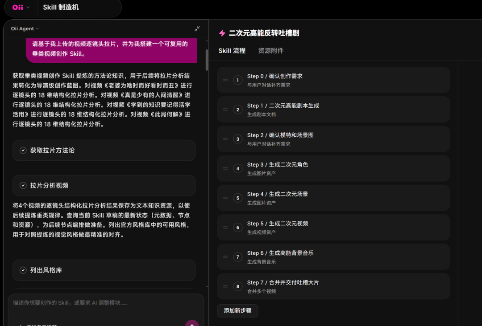Open Step 4 / 生成二次元场景
Viewport: 482px width, 326px height.
point(333,198)
